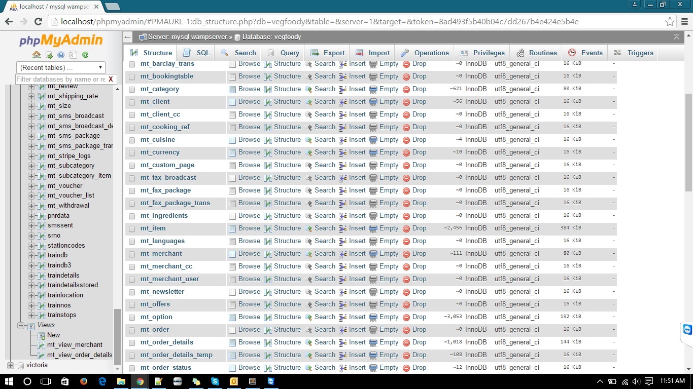Image resolution: width=693 pixels, height=389 pixels.
Task: Open the mt_fax_broadcast table link
Action: point(168,178)
